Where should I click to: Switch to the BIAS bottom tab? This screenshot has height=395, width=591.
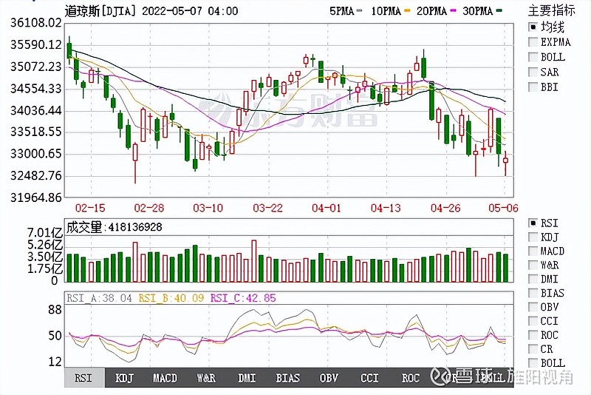tap(288, 378)
